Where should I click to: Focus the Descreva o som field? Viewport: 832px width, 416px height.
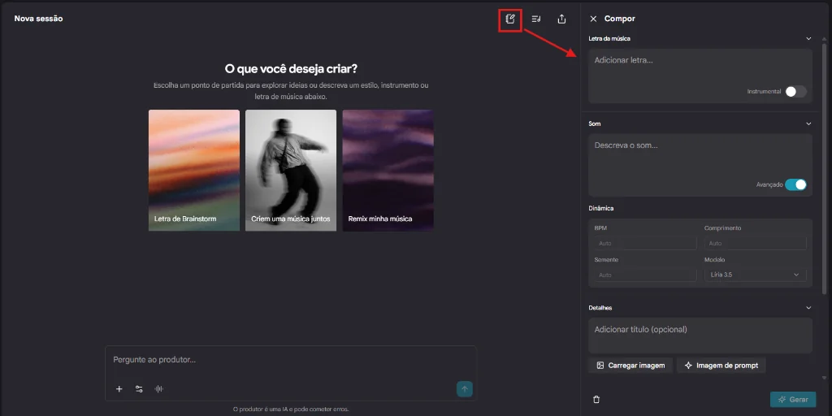point(700,165)
